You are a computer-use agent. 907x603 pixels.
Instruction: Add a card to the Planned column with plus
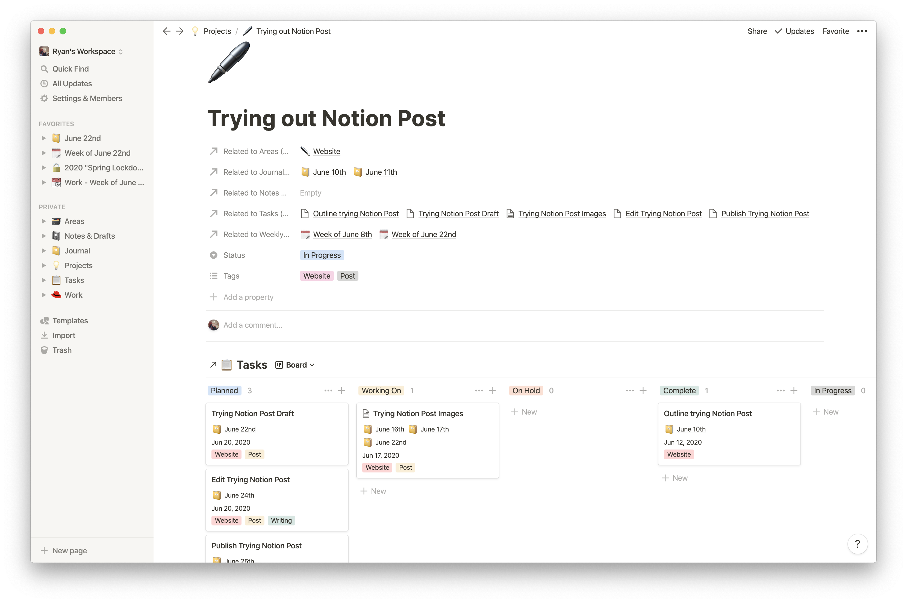pos(341,391)
